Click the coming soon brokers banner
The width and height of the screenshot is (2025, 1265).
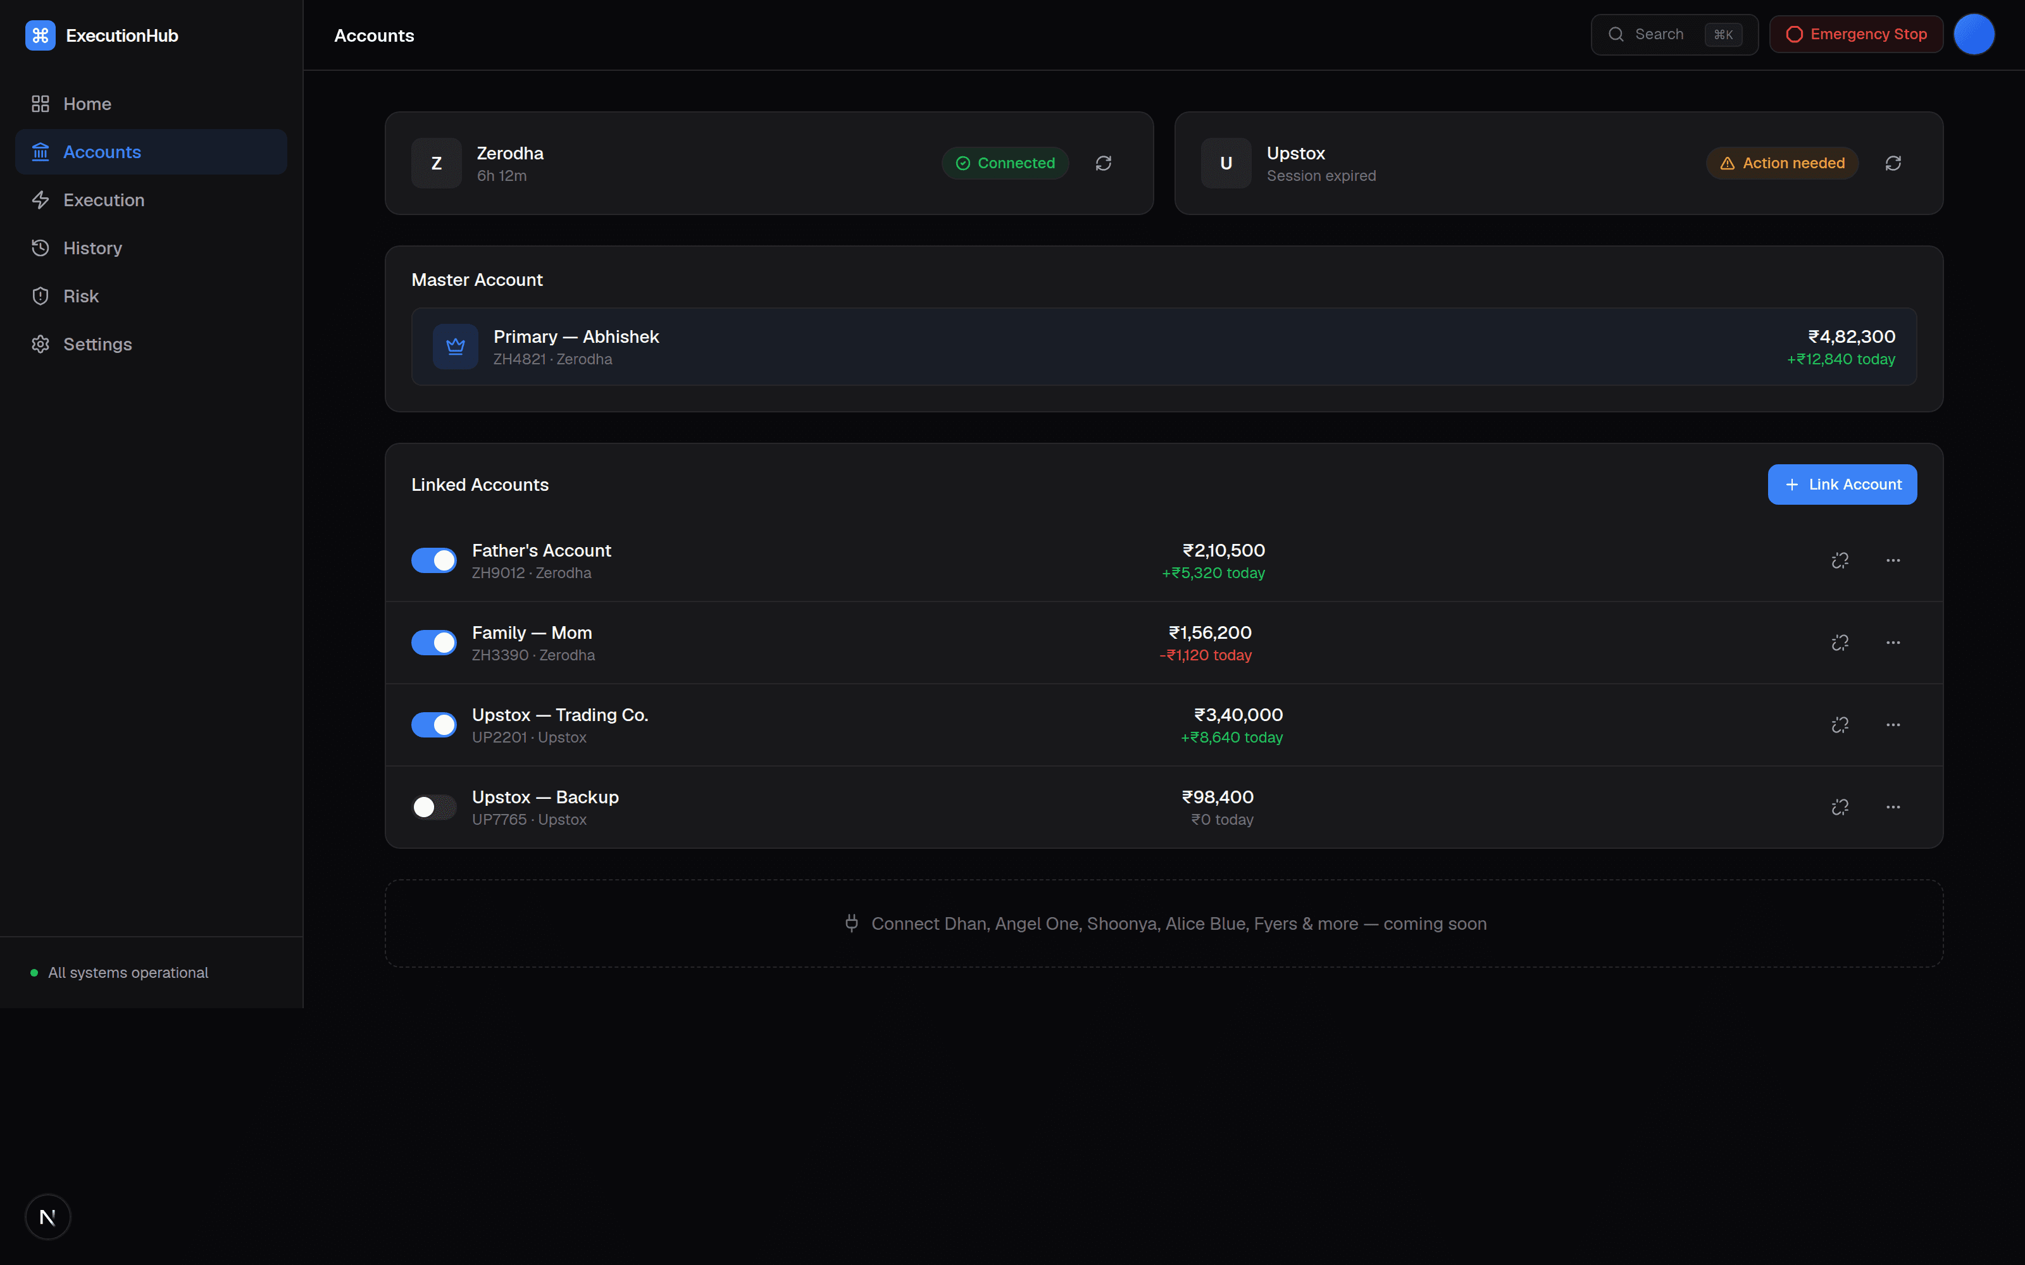pyautogui.click(x=1164, y=923)
